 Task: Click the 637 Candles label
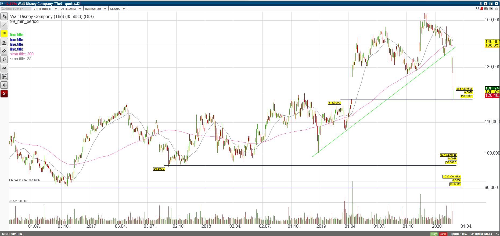[448, 155]
